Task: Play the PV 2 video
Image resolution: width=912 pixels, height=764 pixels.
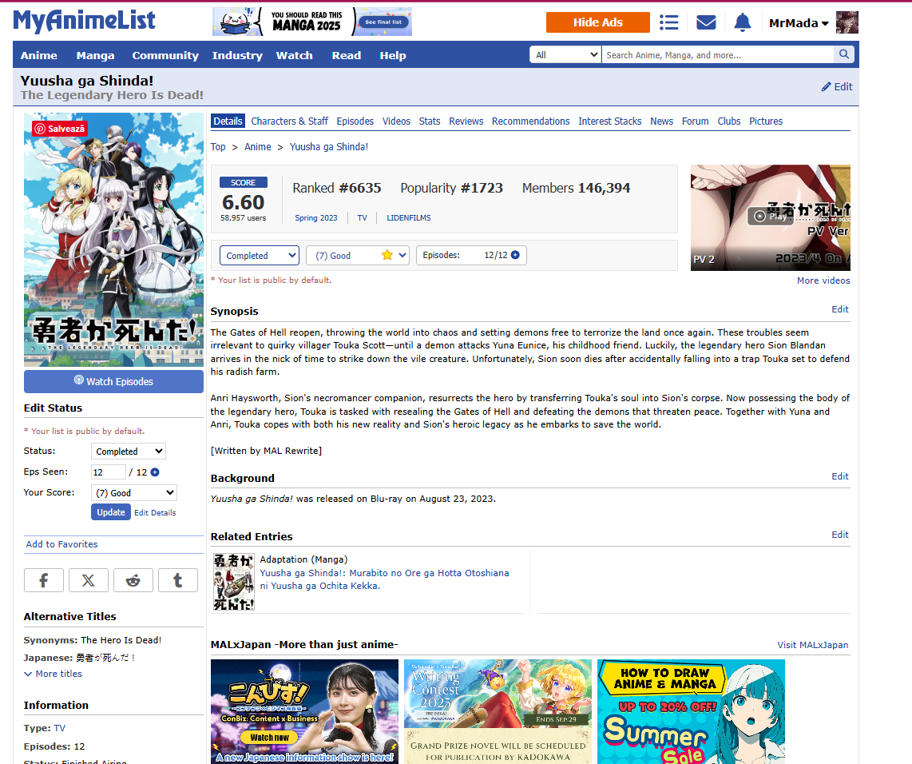Action: (x=770, y=217)
